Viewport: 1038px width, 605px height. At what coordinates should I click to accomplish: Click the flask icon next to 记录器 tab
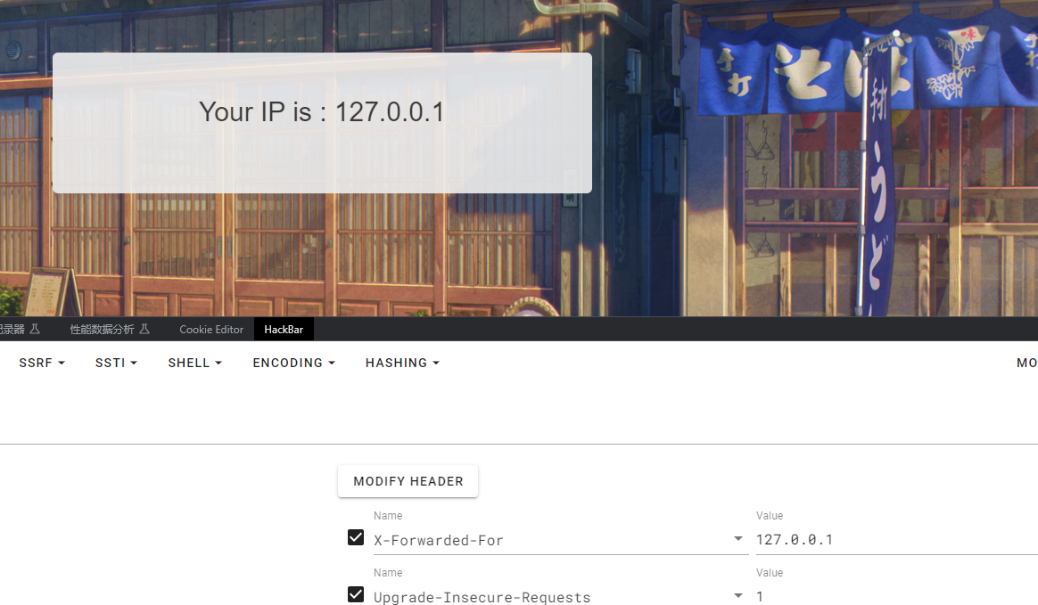[x=35, y=330]
